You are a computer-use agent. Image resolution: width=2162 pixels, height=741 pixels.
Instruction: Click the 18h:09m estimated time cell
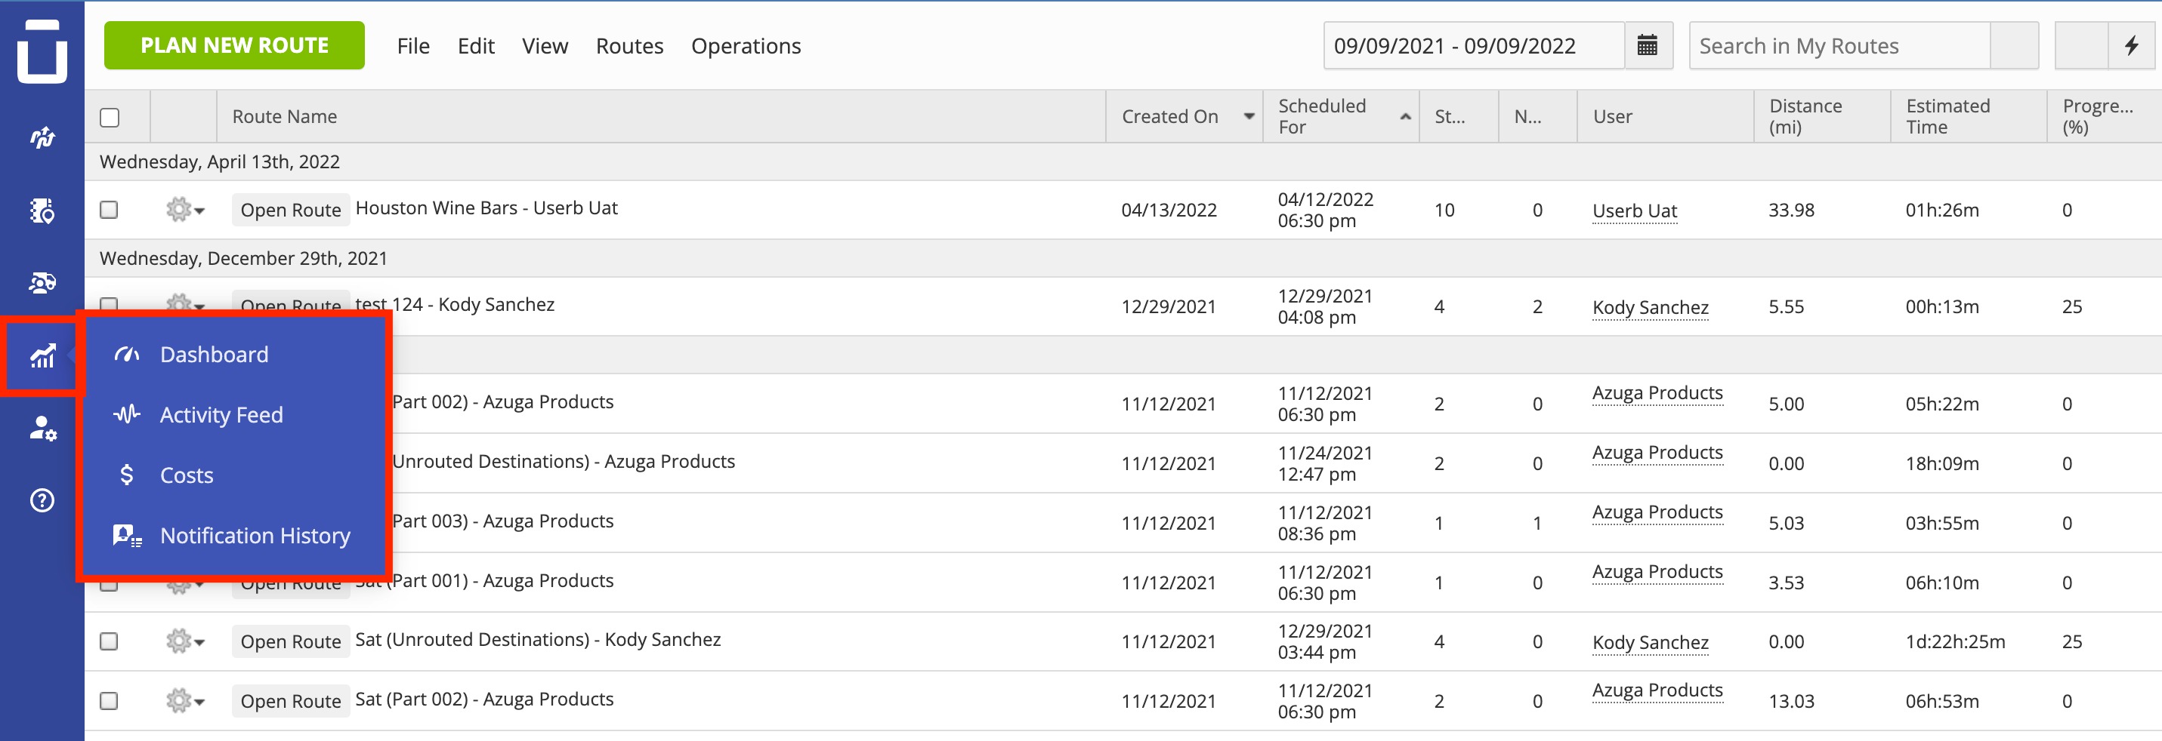pyautogui.click(x=1942, y=463)
